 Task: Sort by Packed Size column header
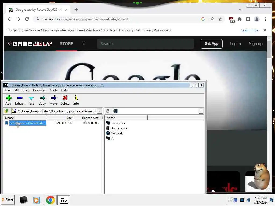(86, 118)
